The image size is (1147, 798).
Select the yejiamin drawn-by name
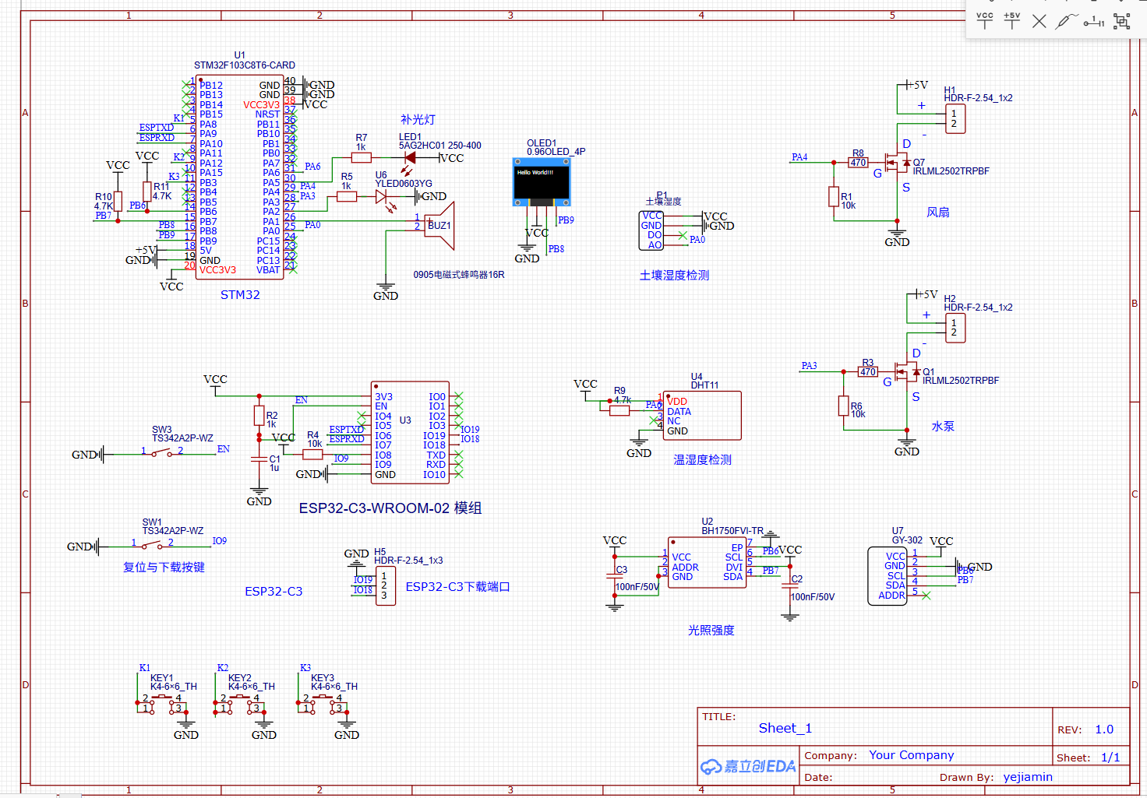(1028, 777)
